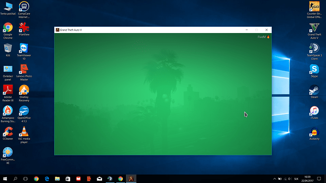Select the iTunes desktop icon
Image resolution: width=326 pixels, height=183 pixels.
click(314, 112)
